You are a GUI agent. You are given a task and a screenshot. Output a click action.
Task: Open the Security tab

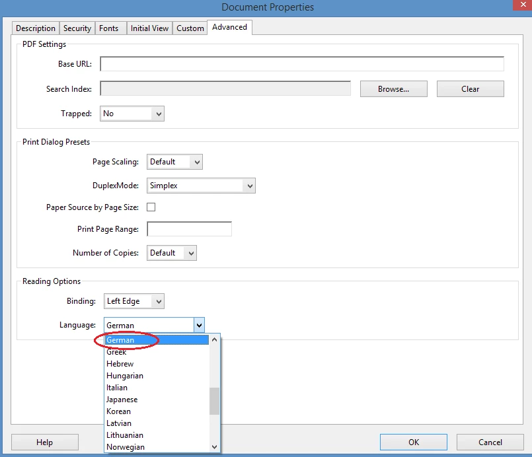[77, 28]
